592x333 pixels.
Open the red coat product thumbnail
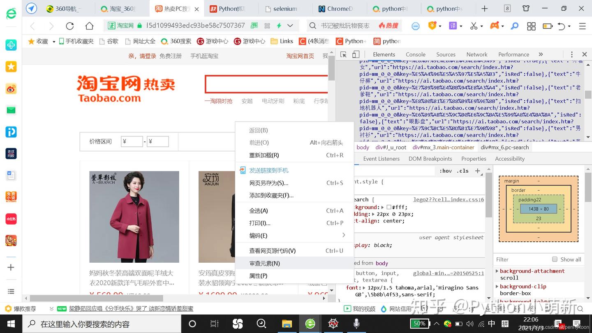coord(134,217)
